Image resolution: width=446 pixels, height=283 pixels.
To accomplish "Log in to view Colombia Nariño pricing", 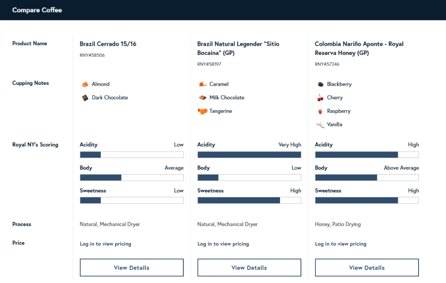I will [341, 244].
